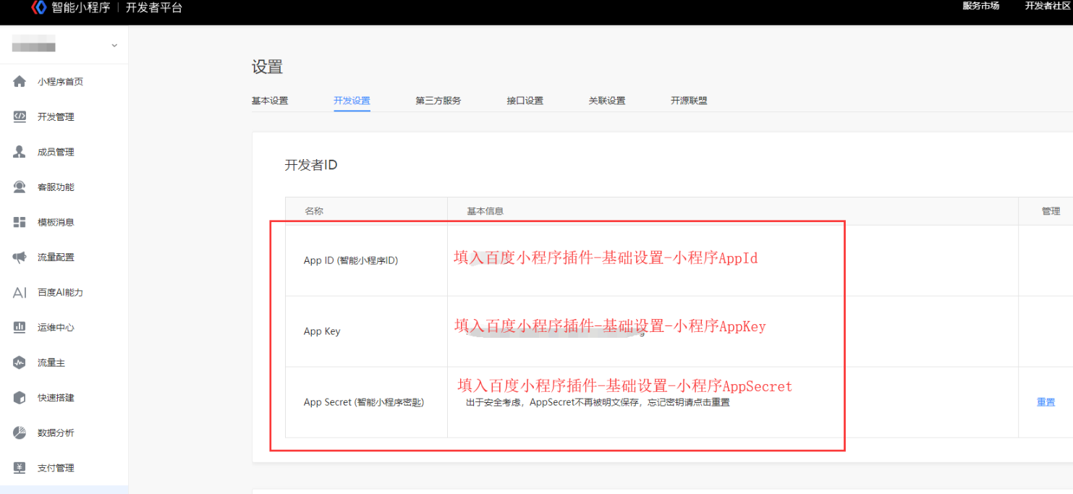Click the 开发者平台 header text
The image size is (1073, 494).
tap(154, 8)
